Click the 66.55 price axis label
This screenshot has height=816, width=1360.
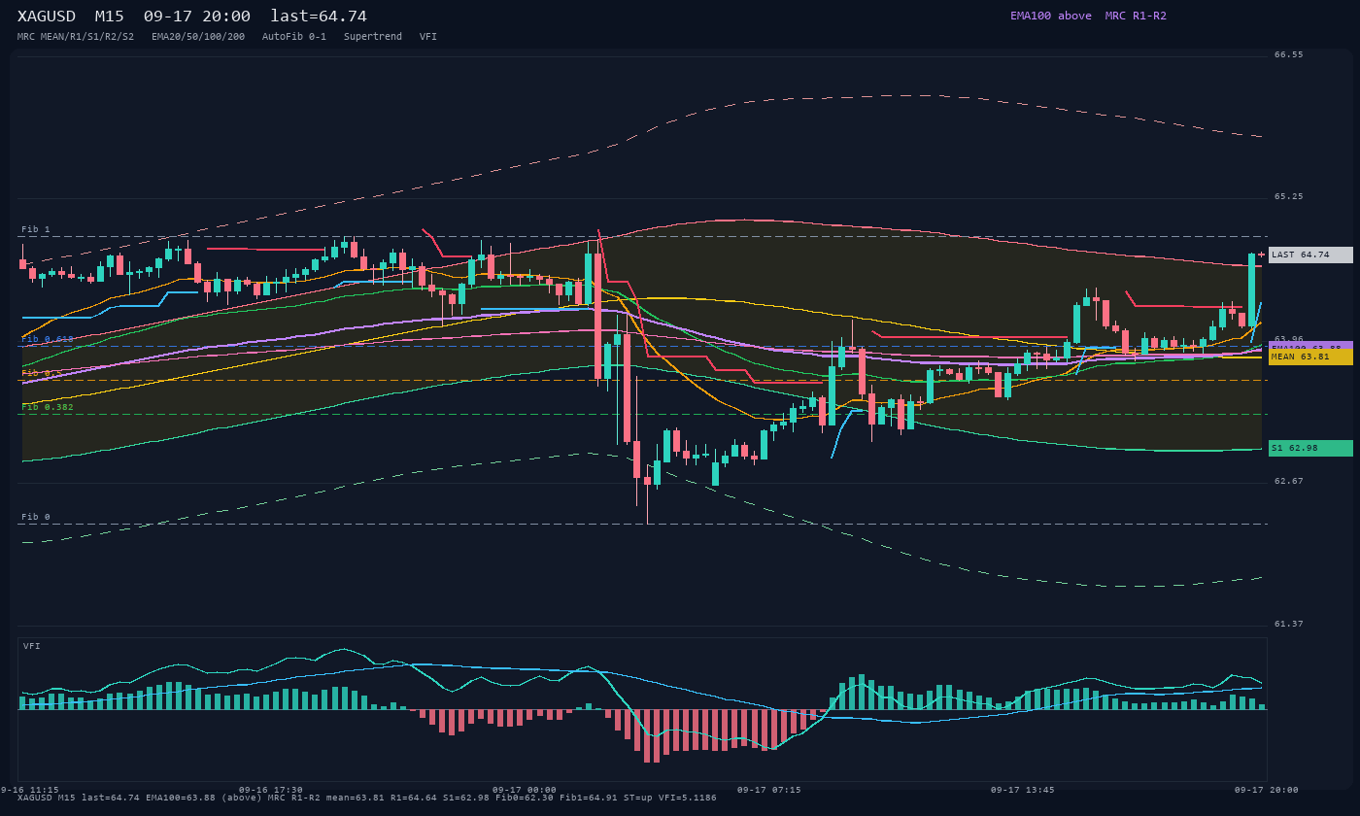pyautogui.click(x=1289, y=55)
